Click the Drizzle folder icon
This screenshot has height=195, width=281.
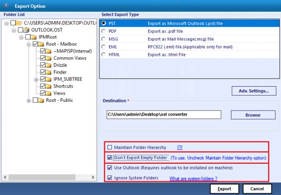click(x=48, y=65)
